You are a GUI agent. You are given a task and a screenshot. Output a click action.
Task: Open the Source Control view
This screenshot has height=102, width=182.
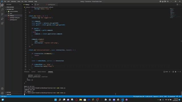click(2, 14)
